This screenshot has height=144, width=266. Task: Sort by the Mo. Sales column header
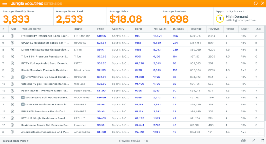[160, 29]
